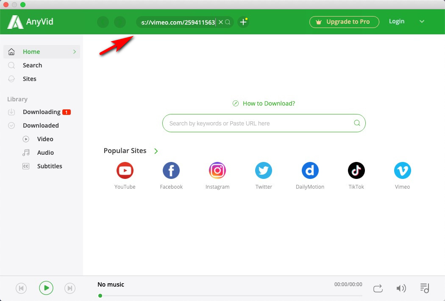Screen dimensions: 445x301
Task: Go back with the left navigation circle
Action: [103, 22]
